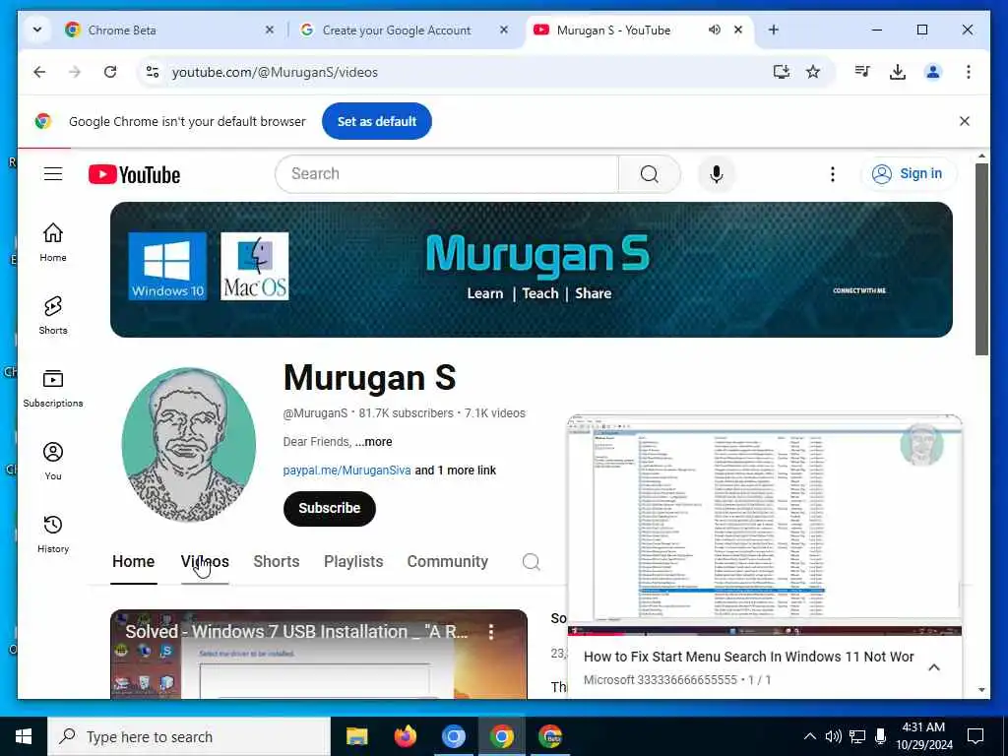The height and width of the screenshot is (756, 1008).
Task: Click the page vertical scrollbar
Action: tap(981, 259)
